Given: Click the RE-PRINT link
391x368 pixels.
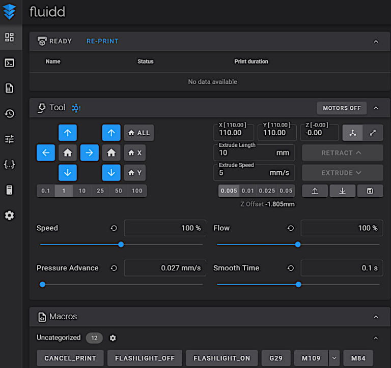Looking at the screenshot, I should click(x=102, y=41).
